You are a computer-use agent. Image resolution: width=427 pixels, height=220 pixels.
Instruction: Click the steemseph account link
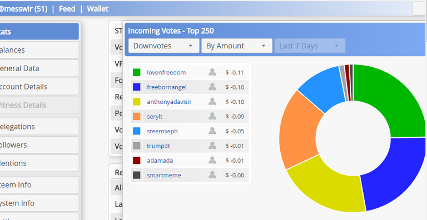pos(162,131)
